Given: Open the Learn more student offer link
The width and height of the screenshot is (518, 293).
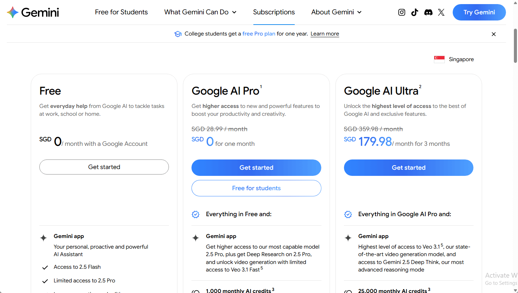Looking at the screenshot, I should coord(324,33).
